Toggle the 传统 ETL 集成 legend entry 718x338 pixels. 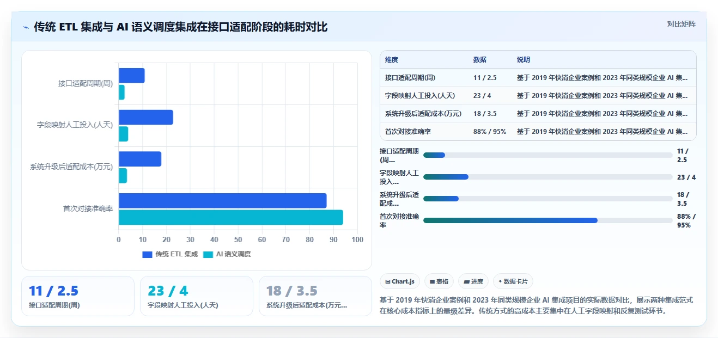(x=170, y=254)
